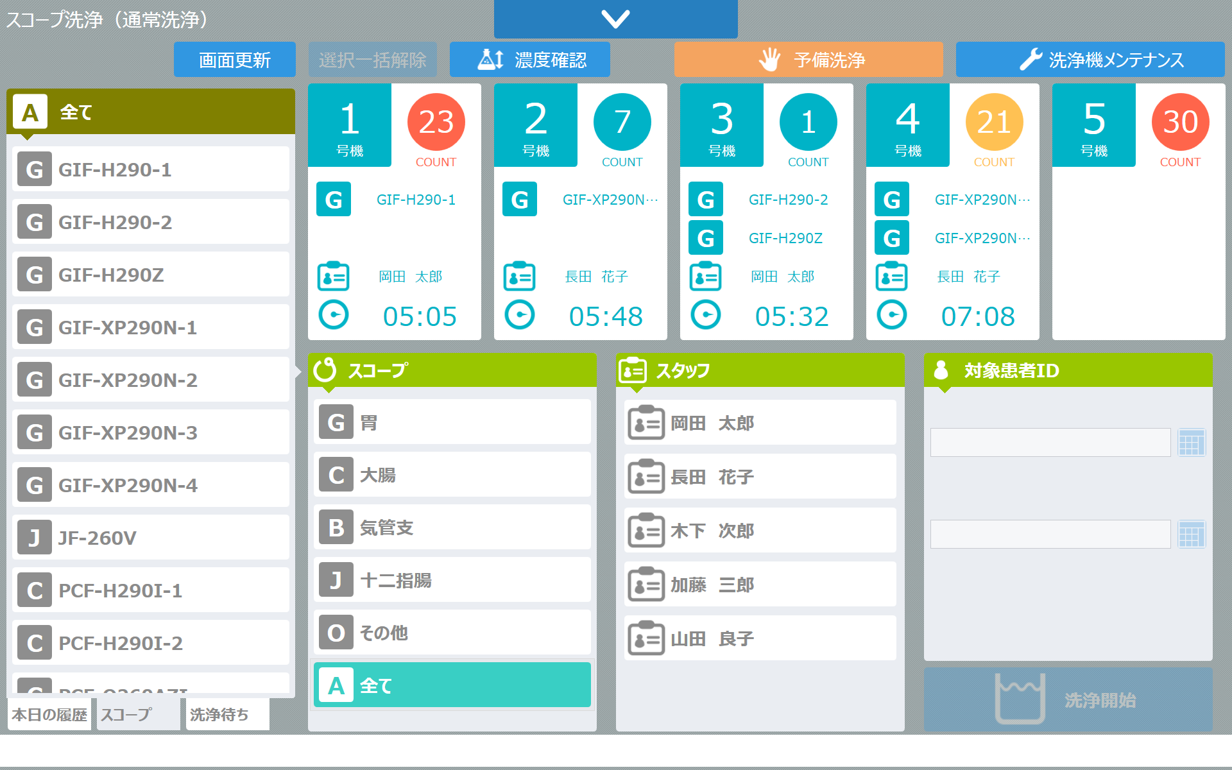Click the orange 予備洗浄 button
Viewport: 1232px width, 770px height.
tap(809, 60)
